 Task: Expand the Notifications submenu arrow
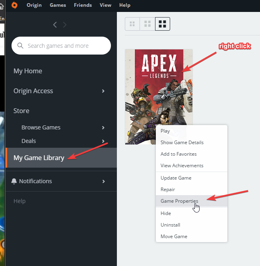[x=103, y=182]
